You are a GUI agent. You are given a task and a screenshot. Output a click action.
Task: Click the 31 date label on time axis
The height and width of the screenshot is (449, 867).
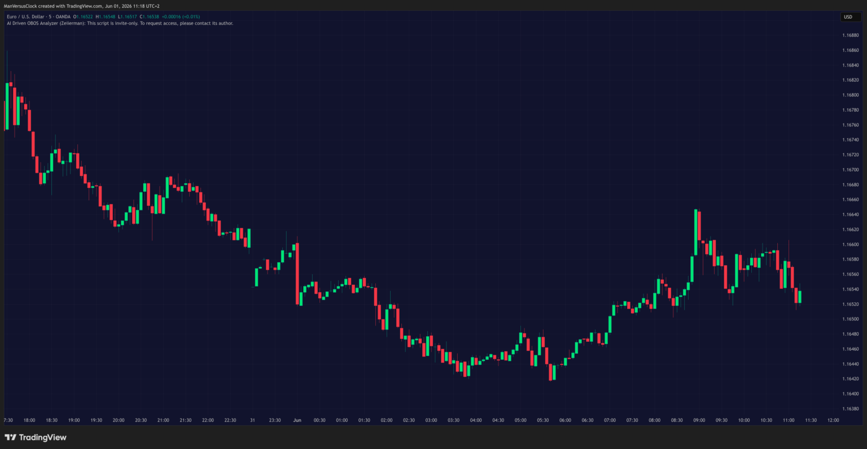pyautogui.click(x=252, y=420)
